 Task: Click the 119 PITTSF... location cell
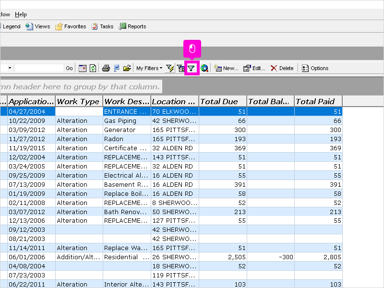pyautogui.click(x=175, y=275)
